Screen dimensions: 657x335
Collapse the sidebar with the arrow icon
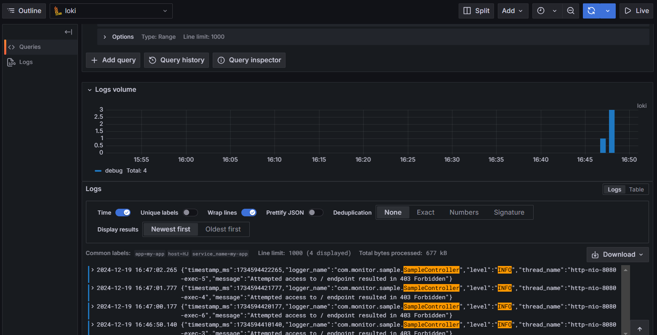tap(68, 32)
